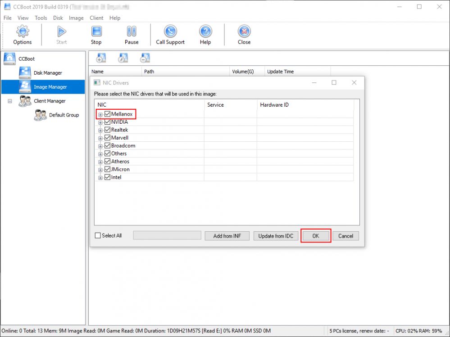Sort by the Update Time column header
This screenshot has width=450, height=337.
[297, 72]
